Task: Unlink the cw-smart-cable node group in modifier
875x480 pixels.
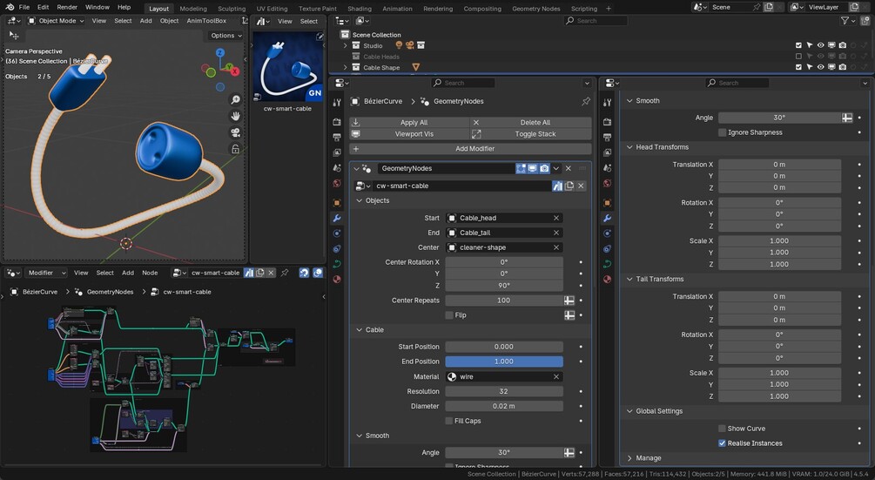Action: pyautogui.click(x=581, y=186)
